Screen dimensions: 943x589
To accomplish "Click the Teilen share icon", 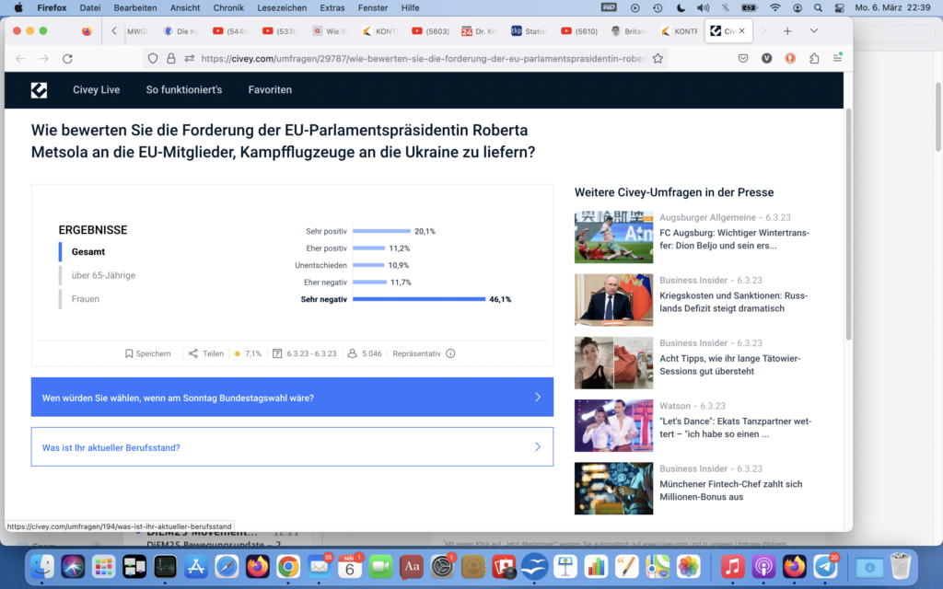I will [x=193, y=353].
